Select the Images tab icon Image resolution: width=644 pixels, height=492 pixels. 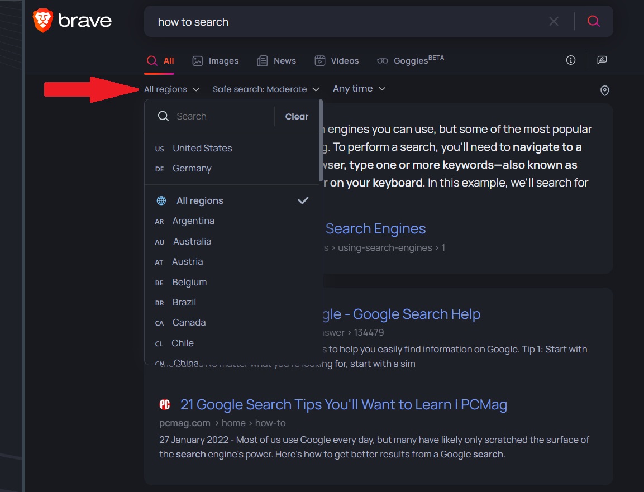tap(198, 60)
